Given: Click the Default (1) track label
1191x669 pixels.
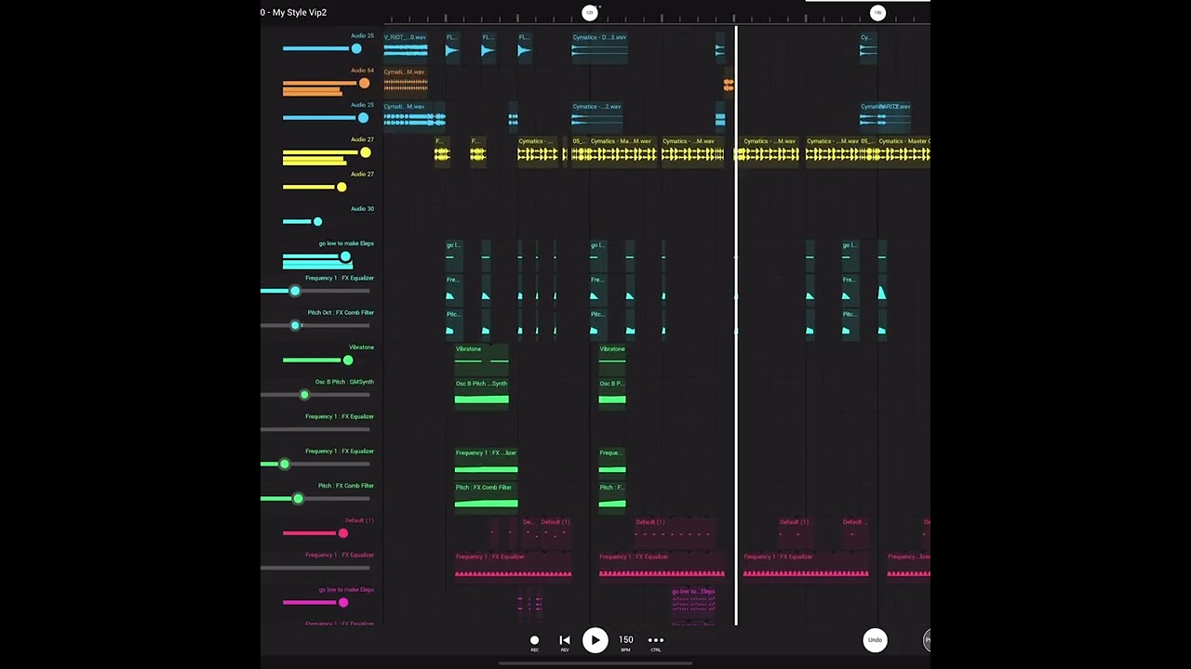Looking at the screenshot, I should [359, 520].
